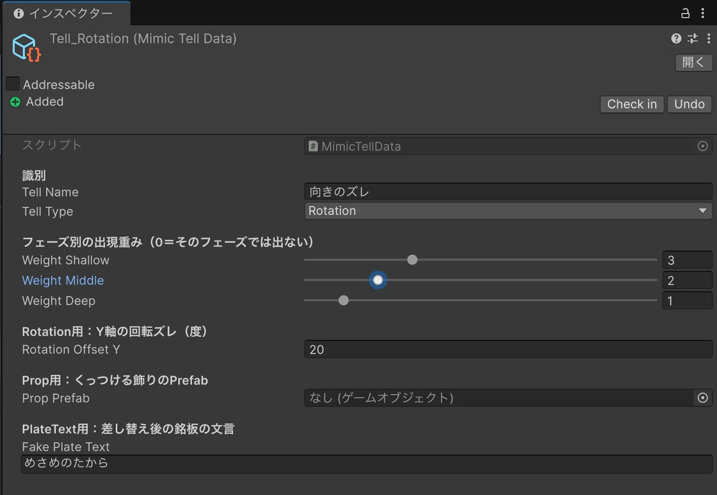Screen dimensions: 717x495
Task: Open the component context menu dots in header
Action: [709, 39]
